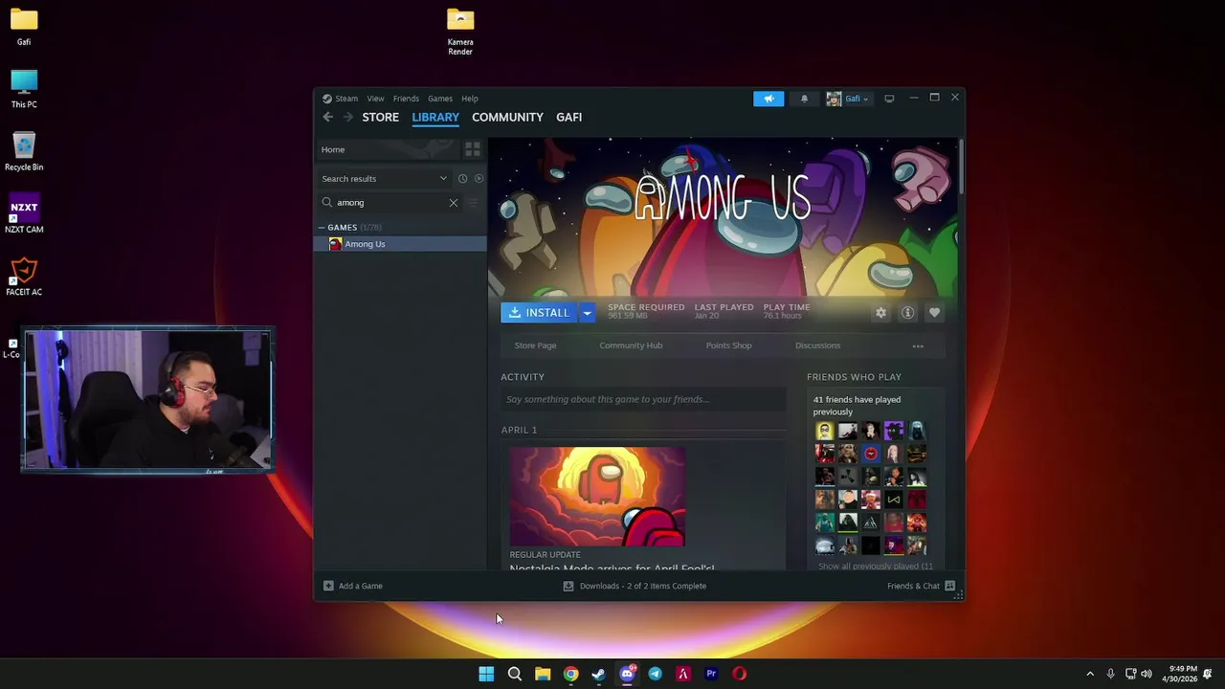Clear the 'among' search text
1225x689 pixels.
pos(454,203)
